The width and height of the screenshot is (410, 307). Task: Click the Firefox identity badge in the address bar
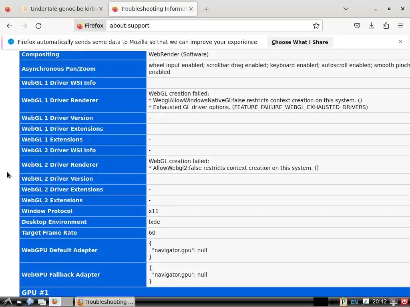(x=90, y=26)
